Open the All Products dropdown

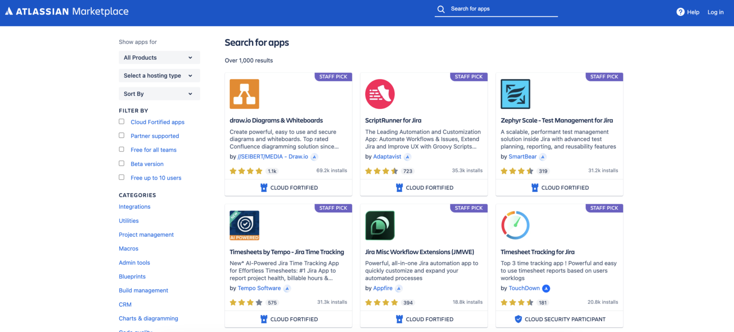click(x=159, y=57)
